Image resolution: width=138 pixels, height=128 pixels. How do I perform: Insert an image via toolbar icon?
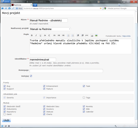(x=96, y=35)
